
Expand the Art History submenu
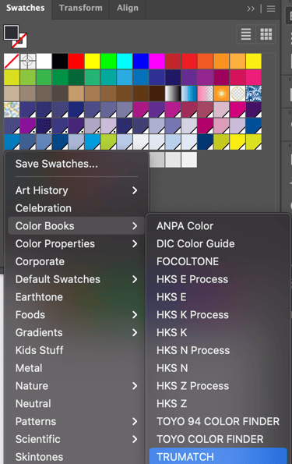coord(76,190)
